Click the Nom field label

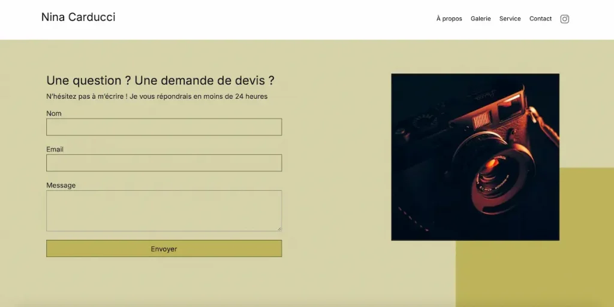coord(54,114)
